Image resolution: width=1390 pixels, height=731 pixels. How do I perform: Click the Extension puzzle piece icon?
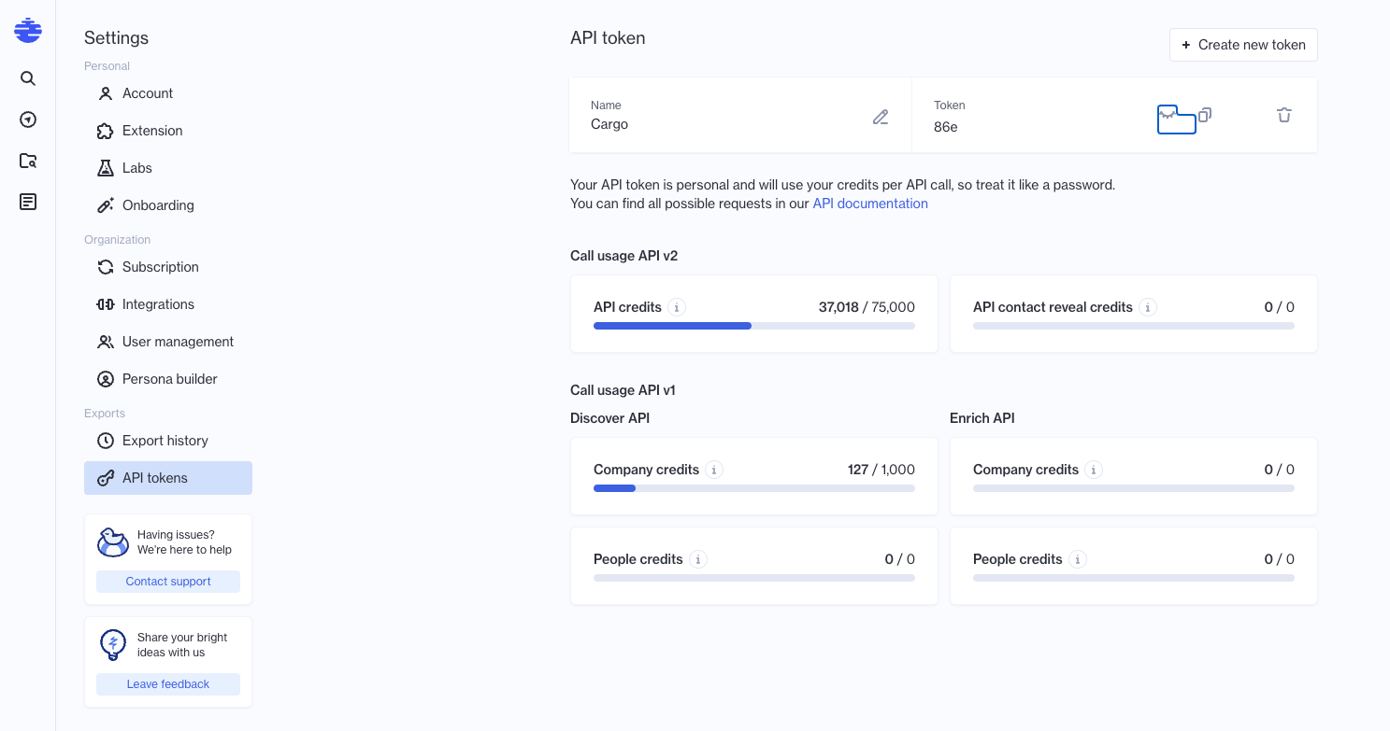click(x=106, y=131)
